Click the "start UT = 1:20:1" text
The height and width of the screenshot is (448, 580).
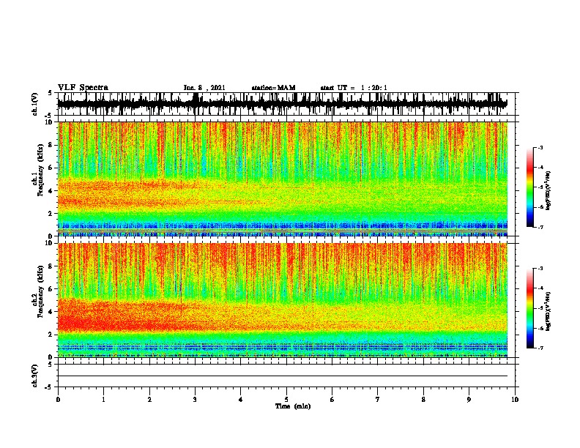(x=354, y=88)
